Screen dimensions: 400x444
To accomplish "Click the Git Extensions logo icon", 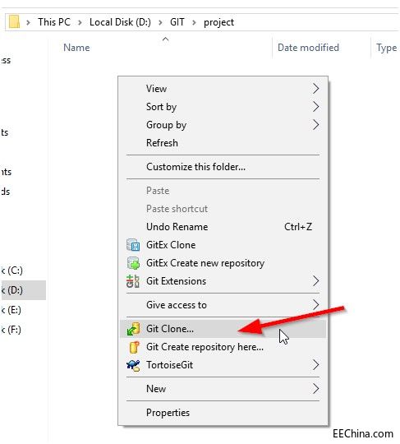I will 133,281.
